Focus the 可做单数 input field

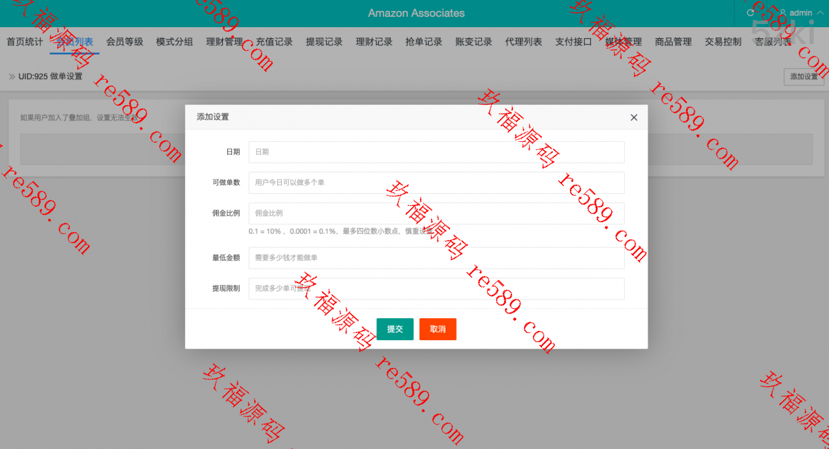pos(436,183)
